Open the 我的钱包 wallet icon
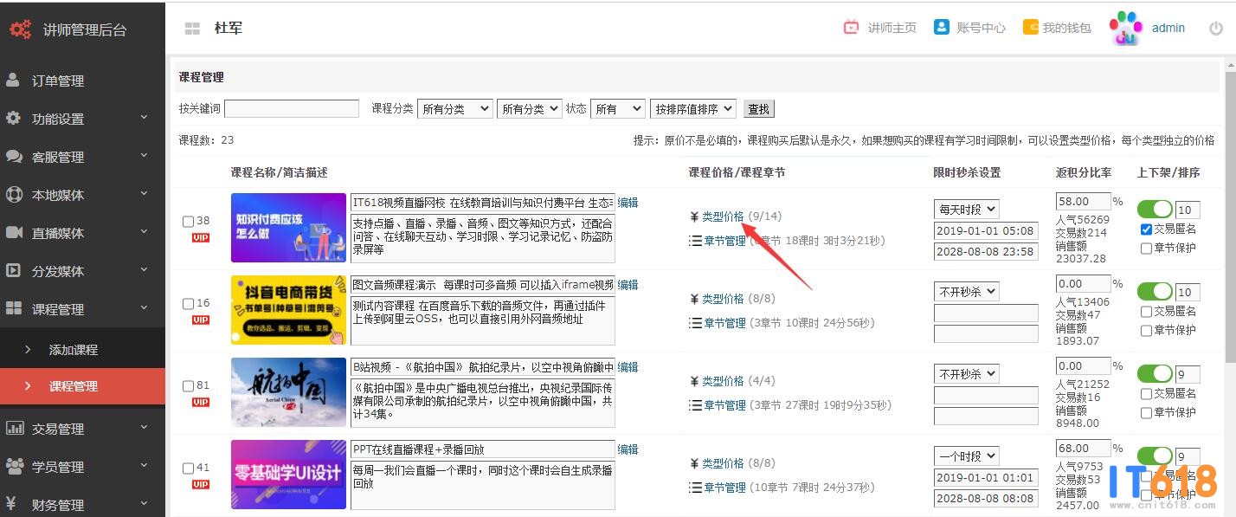1236x517 pixels. (x=1030, y=28)
